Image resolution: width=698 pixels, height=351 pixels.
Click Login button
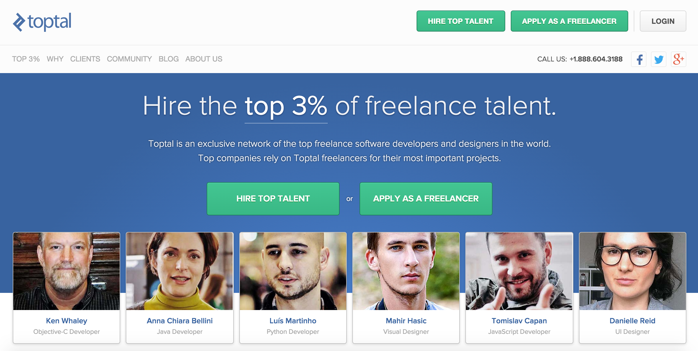pos(664,20)
